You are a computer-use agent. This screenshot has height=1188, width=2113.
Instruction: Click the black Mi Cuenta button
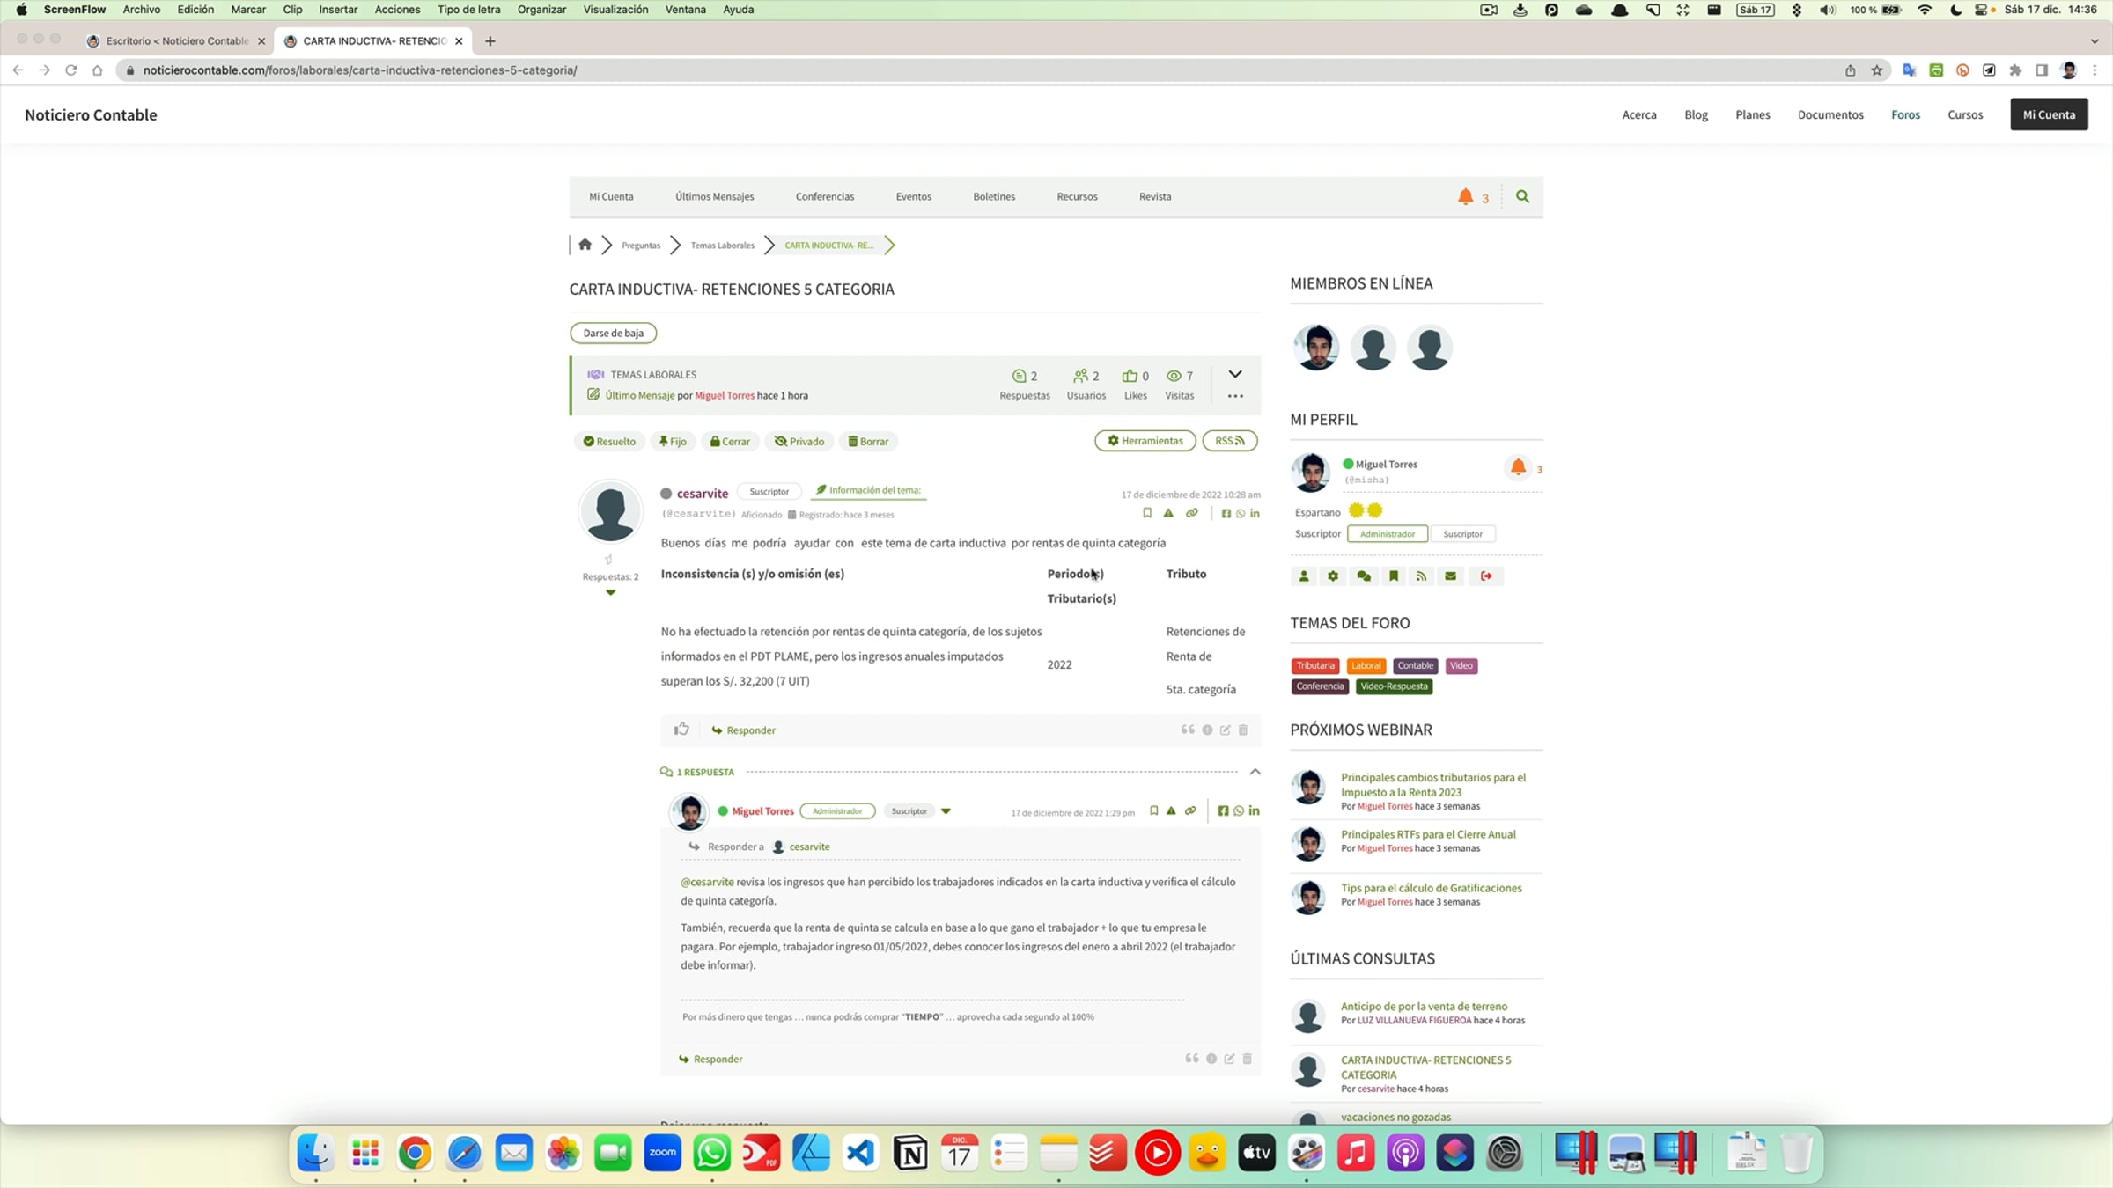[2049, 115]
